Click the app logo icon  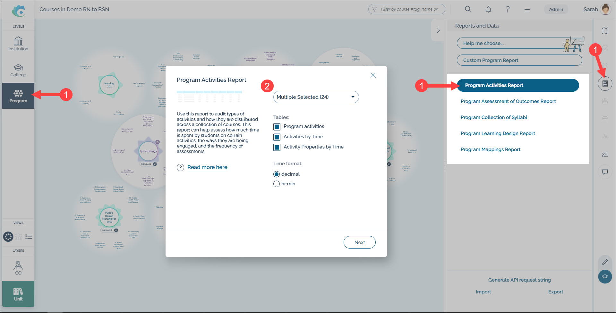[x=19, y=11]
